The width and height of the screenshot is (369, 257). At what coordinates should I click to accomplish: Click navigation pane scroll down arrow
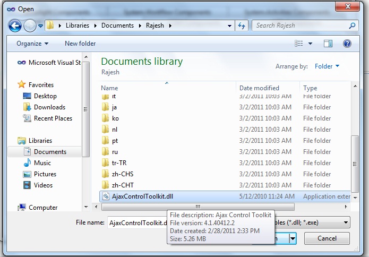click(x=86, y=207)
